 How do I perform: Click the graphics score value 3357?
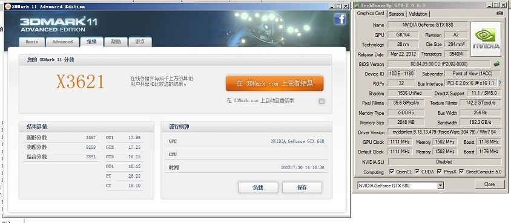[91, 138]
